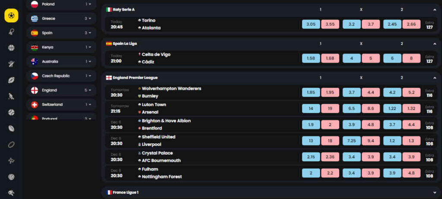This screenshot has width=442, height=199.
Task: Click Spain flag beside La Liga header
Action: [109, 44]
